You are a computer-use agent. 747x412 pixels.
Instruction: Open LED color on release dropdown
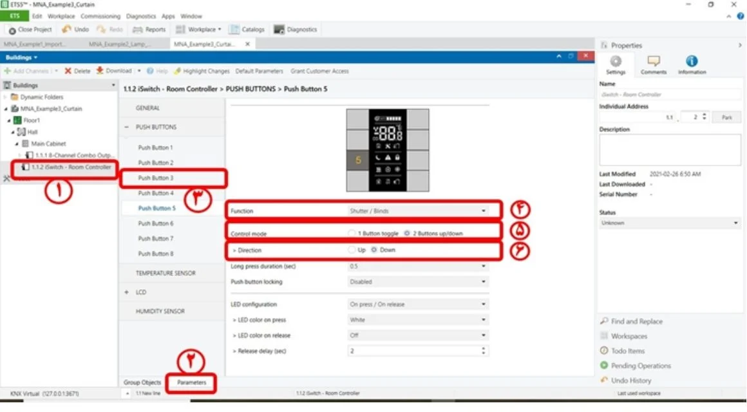pos(419,335)
